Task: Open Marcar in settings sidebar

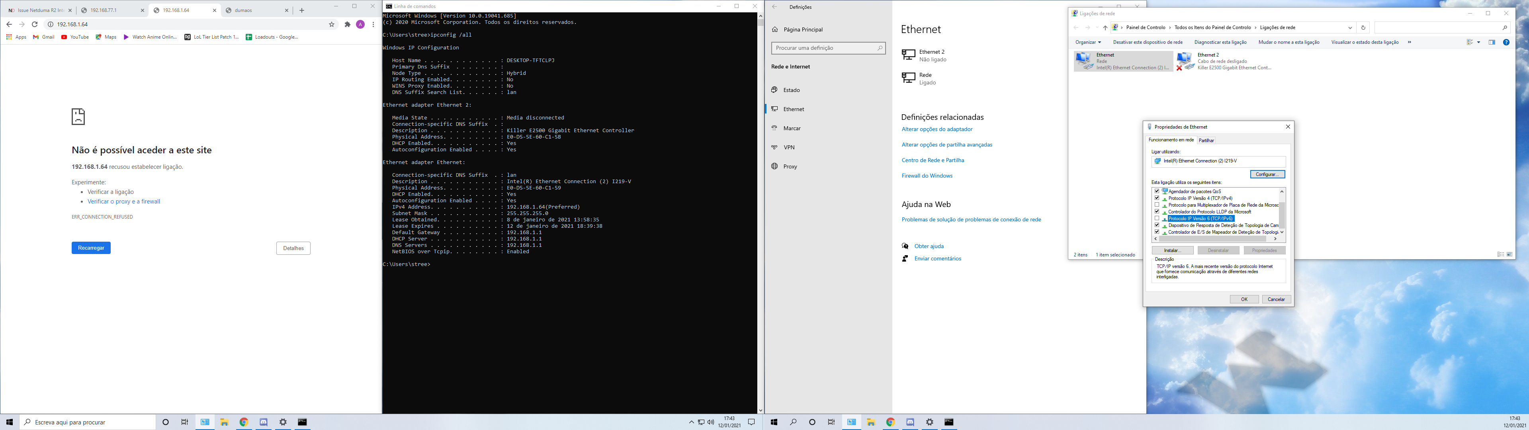Action: (792, 128)
